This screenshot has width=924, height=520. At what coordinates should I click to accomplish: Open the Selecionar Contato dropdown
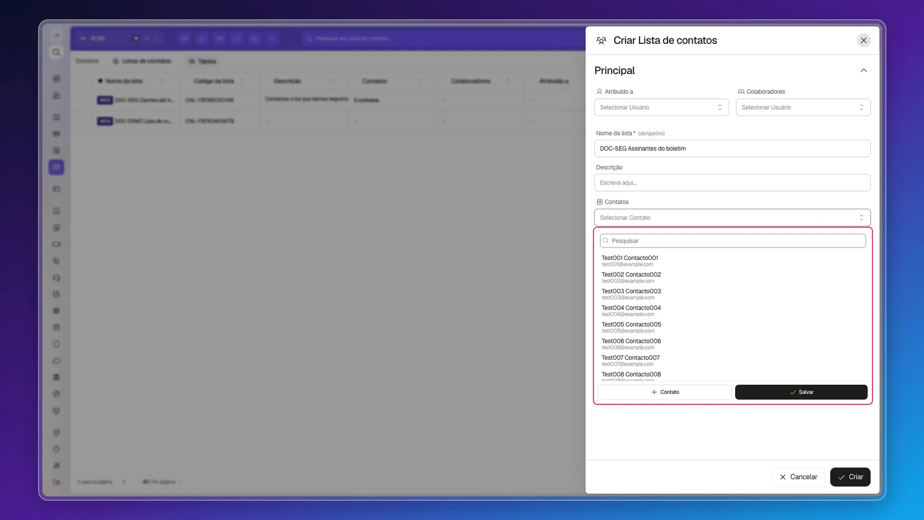coord(732,218)
